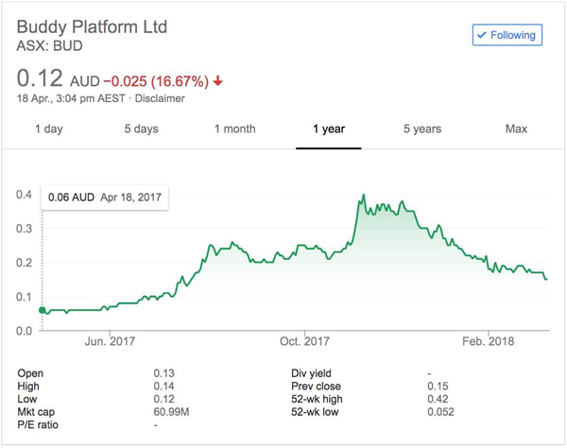This screenshot has width=567, height=448.
Task: Click the Prev close label
Action: (x=316, y=387)
